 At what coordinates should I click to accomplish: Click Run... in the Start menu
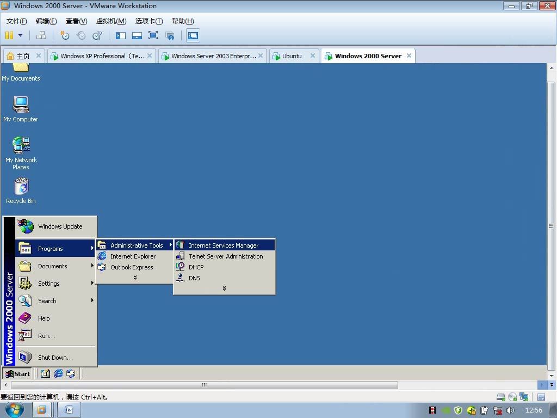coord(55,335)
